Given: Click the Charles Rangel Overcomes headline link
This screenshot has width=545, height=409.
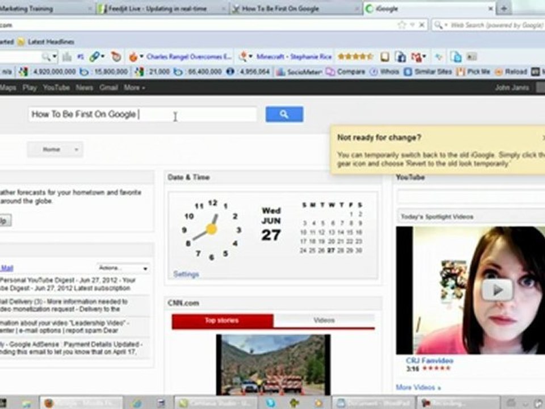Looking at the screenshot, I should 188,57.
